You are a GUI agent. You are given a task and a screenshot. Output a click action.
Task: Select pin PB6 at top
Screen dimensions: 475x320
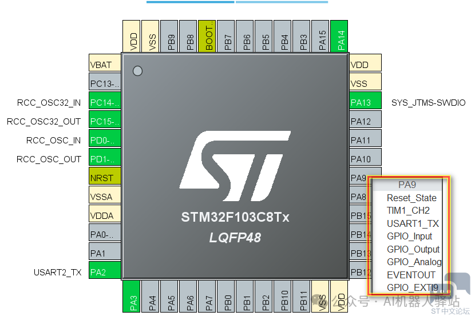pos(245,37)
